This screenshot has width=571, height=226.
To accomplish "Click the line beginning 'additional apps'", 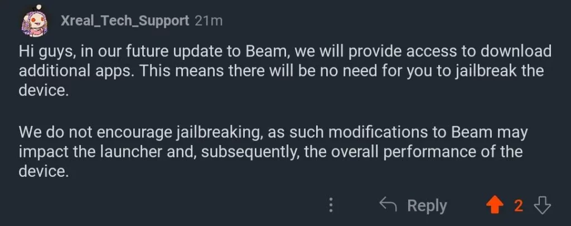I will [x=281, y=71].
